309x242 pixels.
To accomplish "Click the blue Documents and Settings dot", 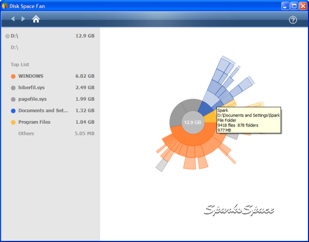I will (x=13, y=111).
